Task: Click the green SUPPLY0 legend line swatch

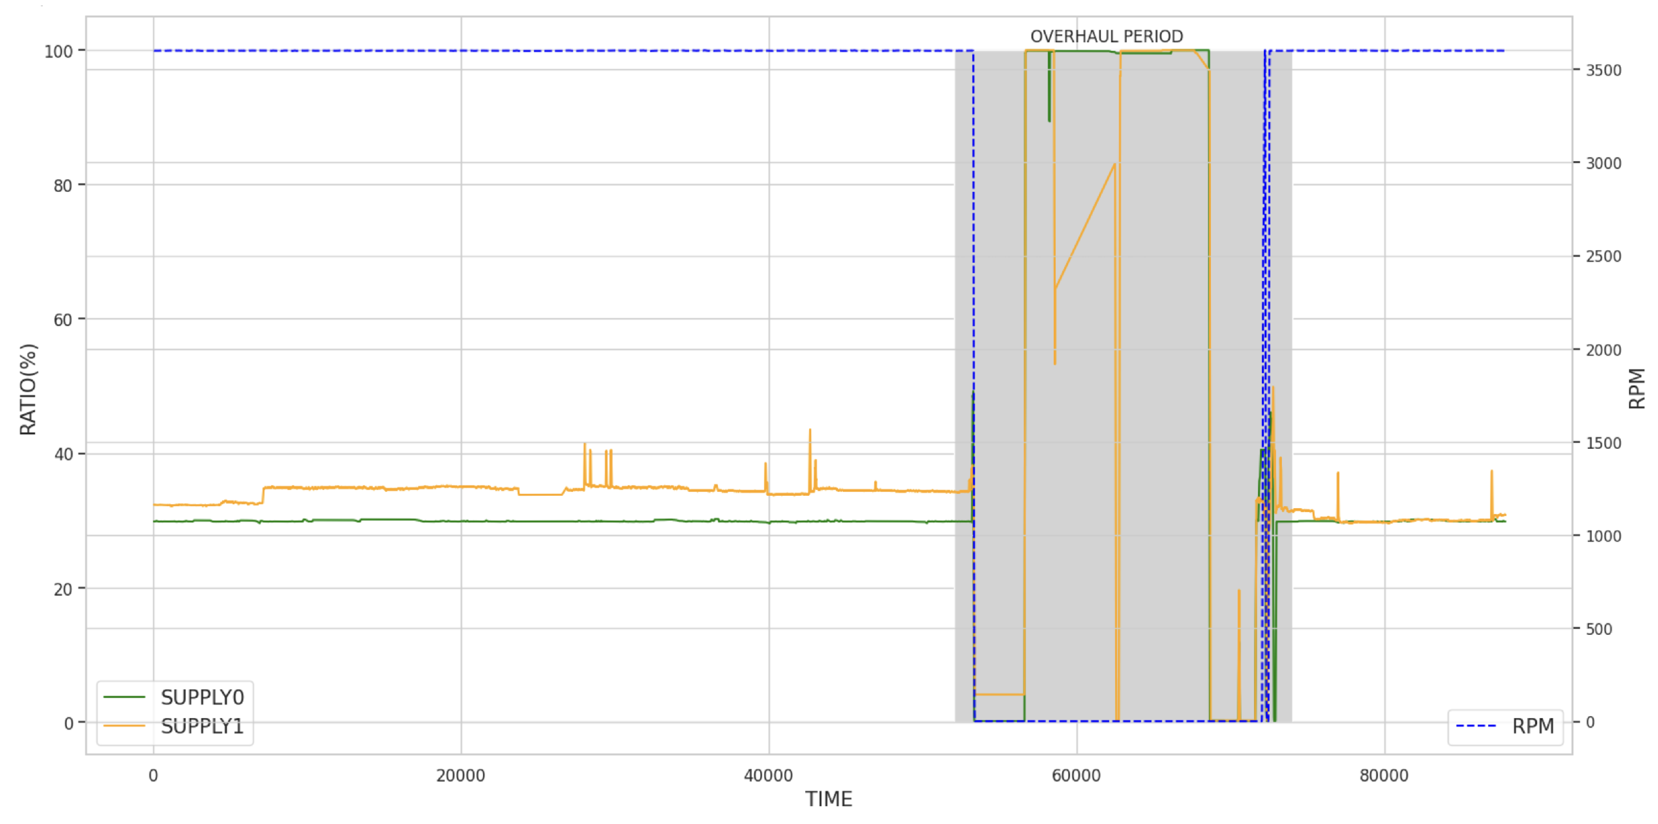Action: pos(124,697)
